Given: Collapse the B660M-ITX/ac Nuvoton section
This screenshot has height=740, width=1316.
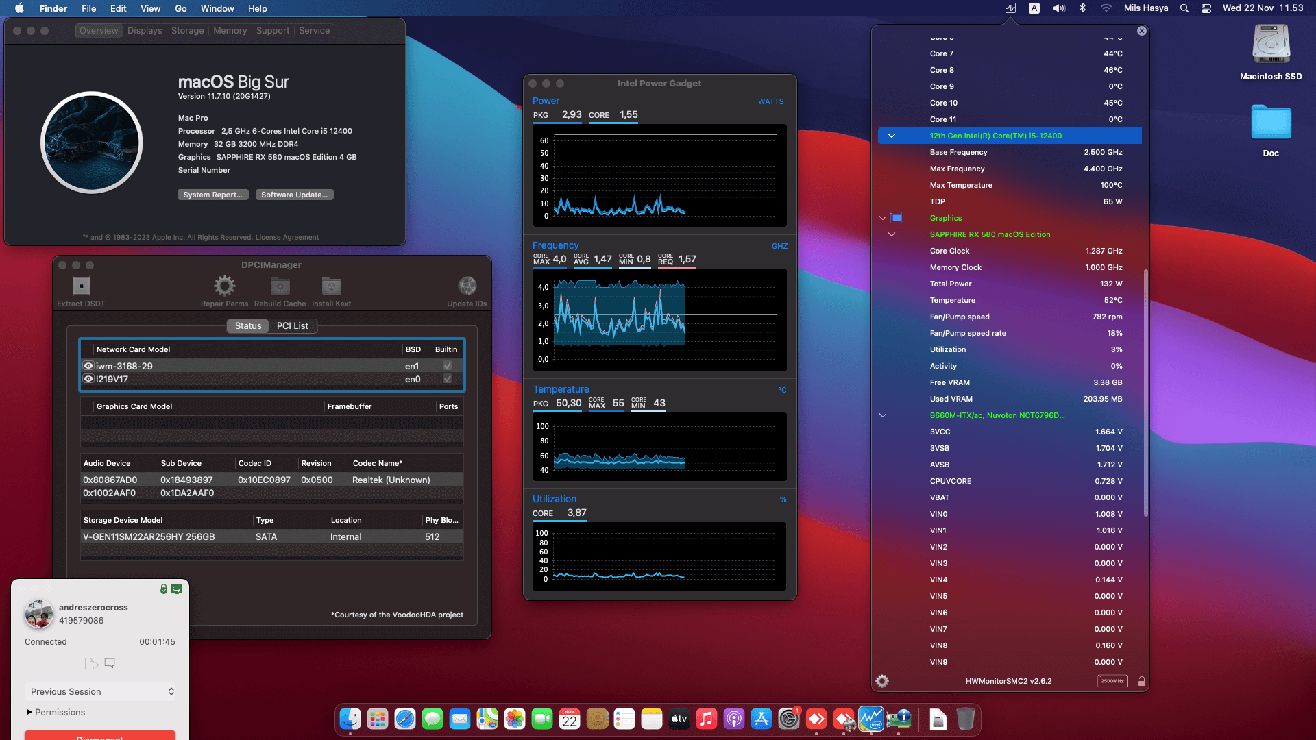Looking at the screenshot, I should [883, 415].
